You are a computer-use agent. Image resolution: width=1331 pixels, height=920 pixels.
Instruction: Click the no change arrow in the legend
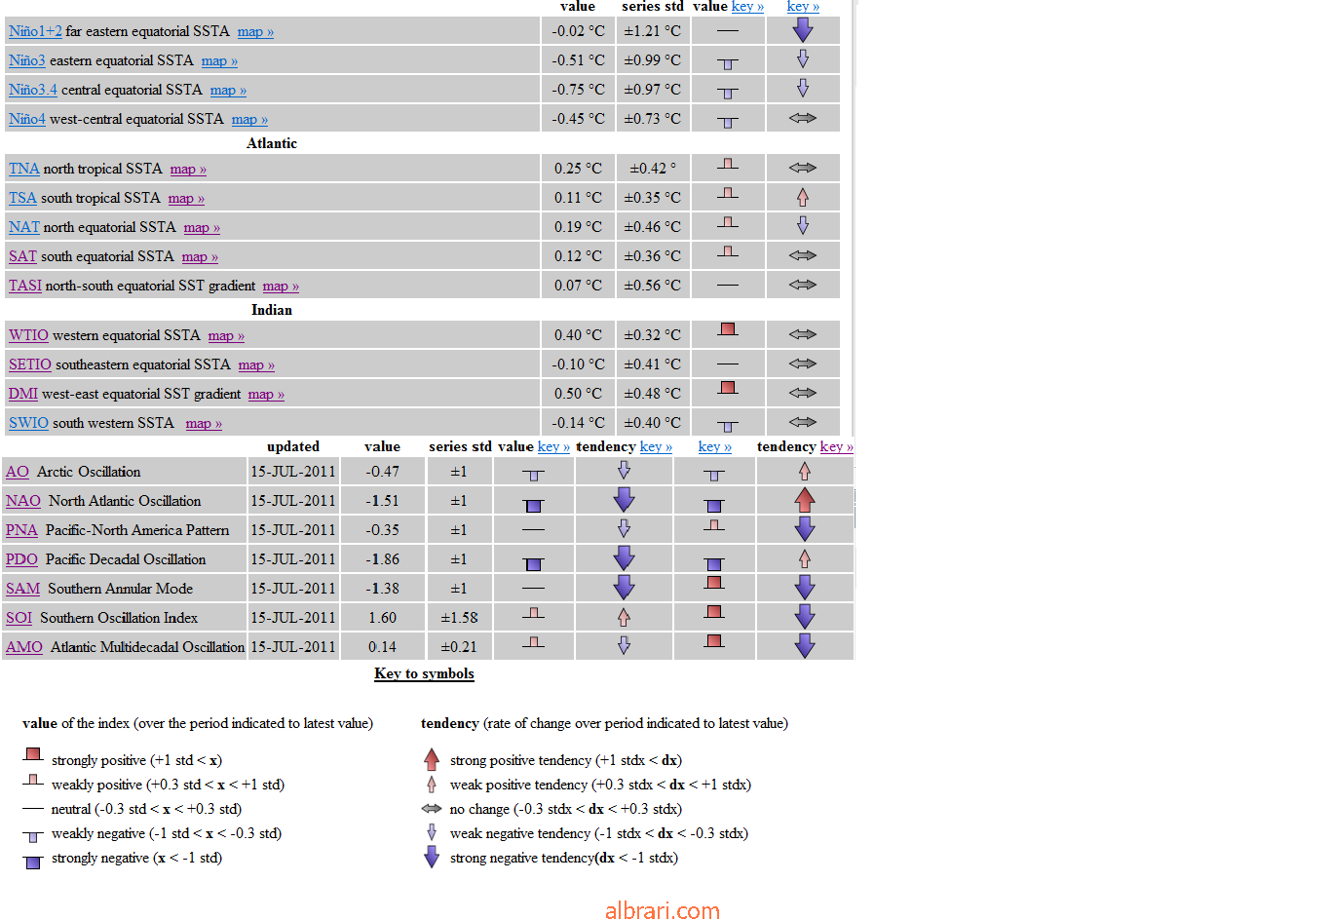pyautogui.click(x=432, y=809)
